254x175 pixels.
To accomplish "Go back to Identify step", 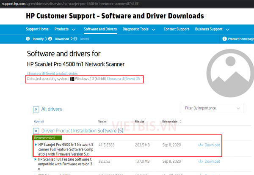I will click(x=38, y=39).
